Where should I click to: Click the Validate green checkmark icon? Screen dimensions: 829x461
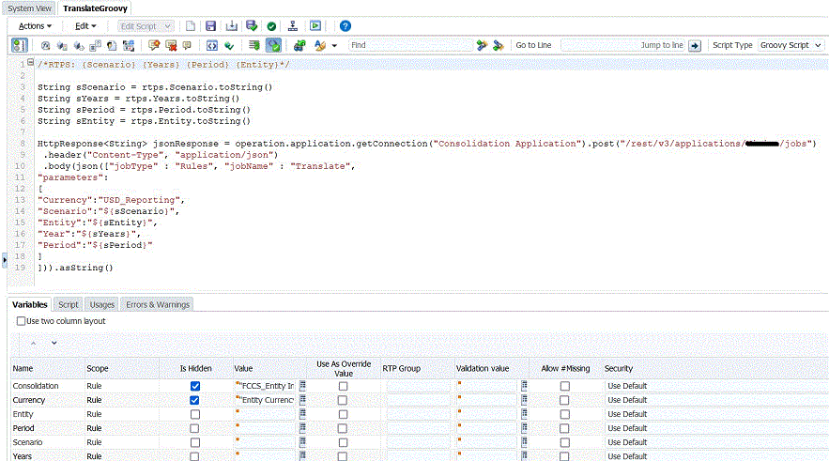click(271, 26)
